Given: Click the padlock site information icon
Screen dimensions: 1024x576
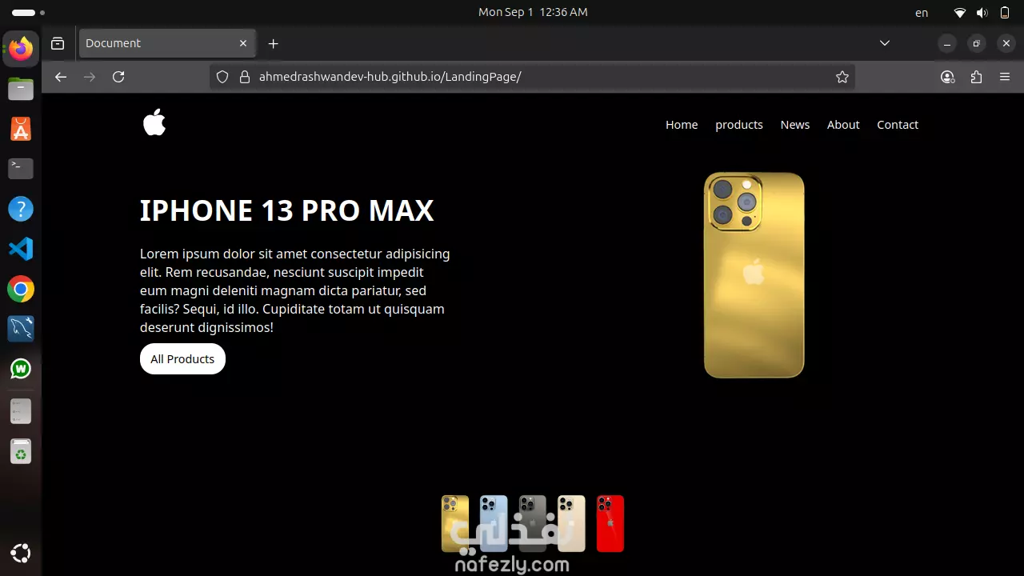Looking at the screenshot, I should (245, 77).
